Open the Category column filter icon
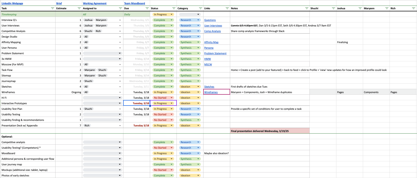The image size is (417, 178). click(200, 8)
